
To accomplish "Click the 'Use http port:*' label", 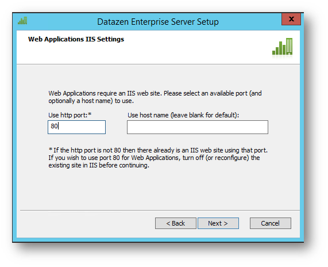I will coord(70,115).
